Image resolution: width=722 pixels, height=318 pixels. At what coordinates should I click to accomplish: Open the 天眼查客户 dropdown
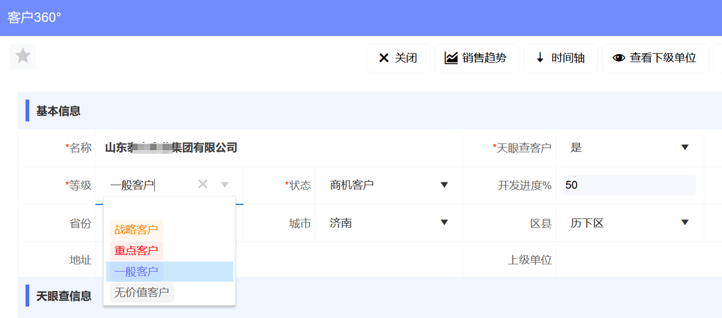(x=685, y=147)
